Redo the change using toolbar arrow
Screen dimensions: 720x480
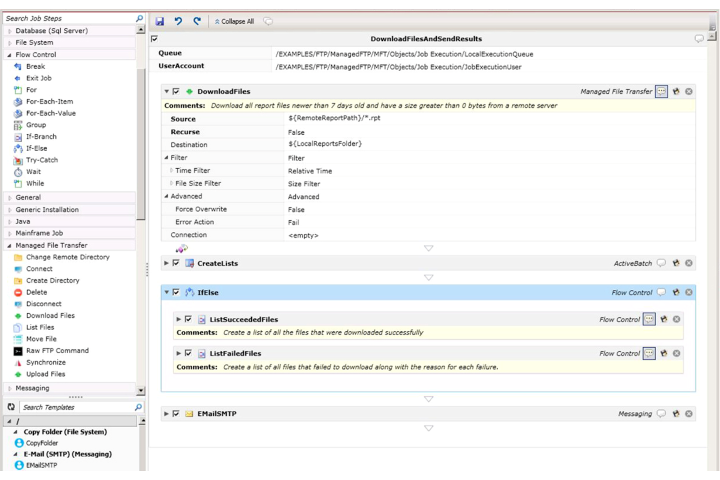point(197,21)
